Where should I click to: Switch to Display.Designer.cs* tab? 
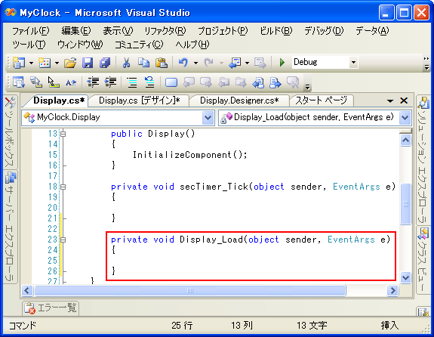239,100
